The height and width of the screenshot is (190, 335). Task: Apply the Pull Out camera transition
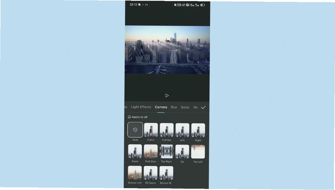coord(167,130)
